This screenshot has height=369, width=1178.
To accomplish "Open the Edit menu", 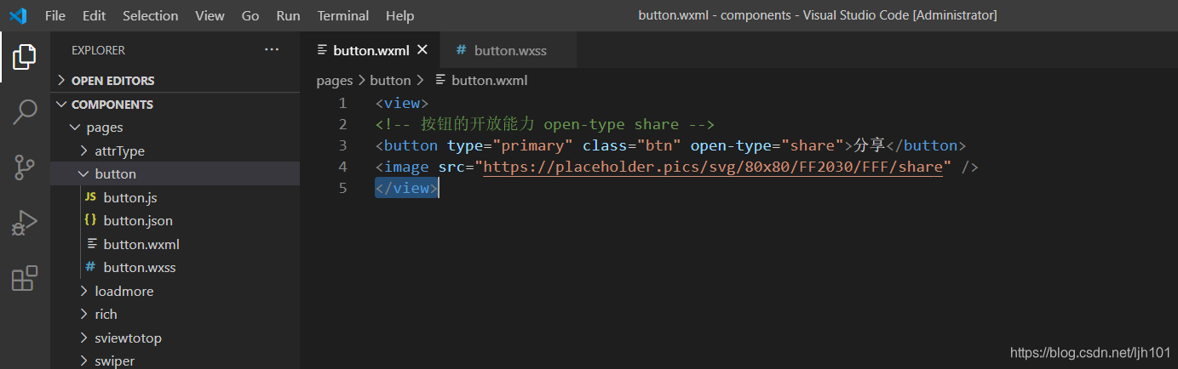I will click(x=95, y=15).
